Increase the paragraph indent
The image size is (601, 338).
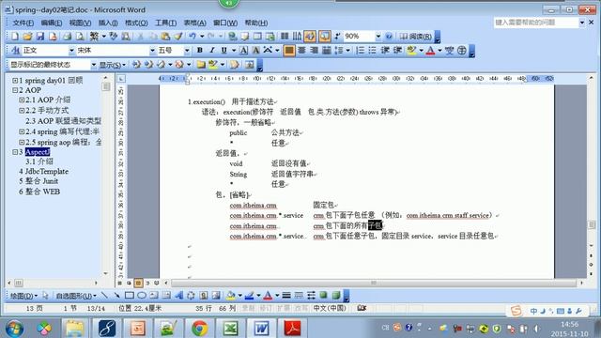[x=398, y=50]
